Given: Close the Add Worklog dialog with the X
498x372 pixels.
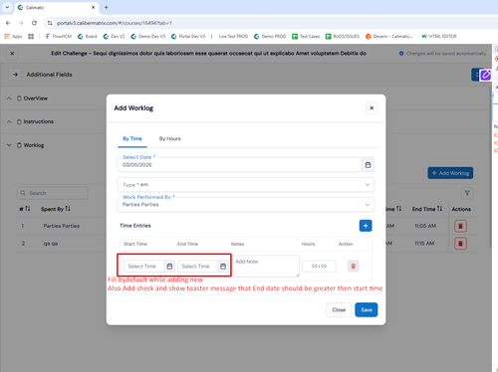Looking at the screenshot, I should [x=372, y=107].
